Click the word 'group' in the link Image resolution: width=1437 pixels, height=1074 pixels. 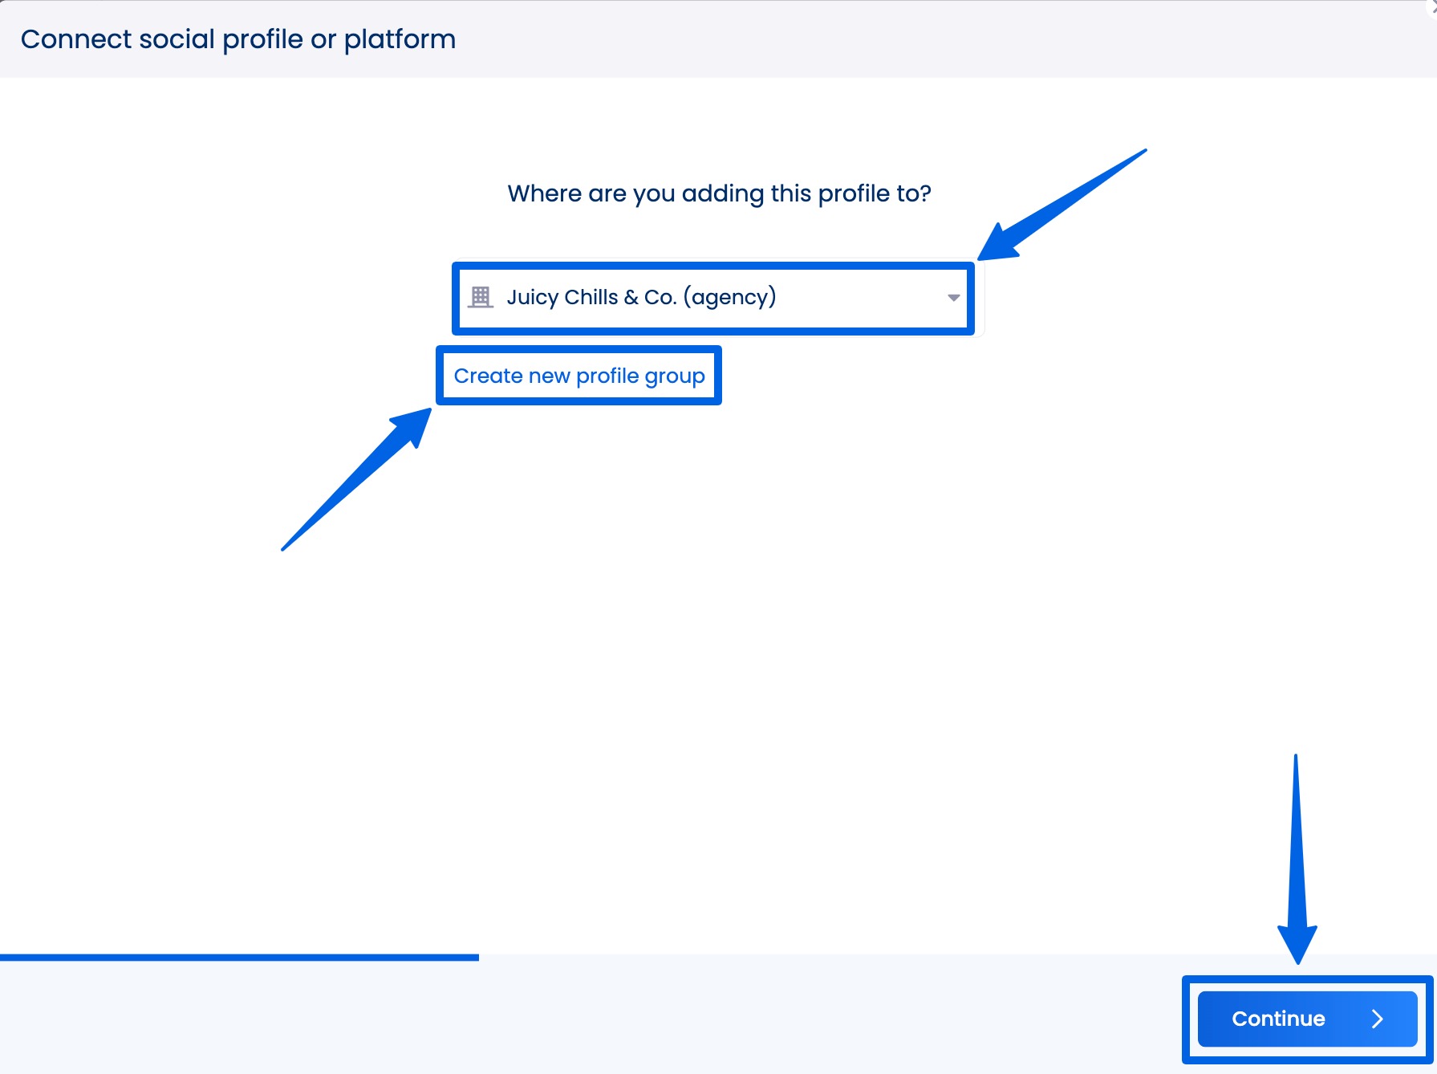675,376
